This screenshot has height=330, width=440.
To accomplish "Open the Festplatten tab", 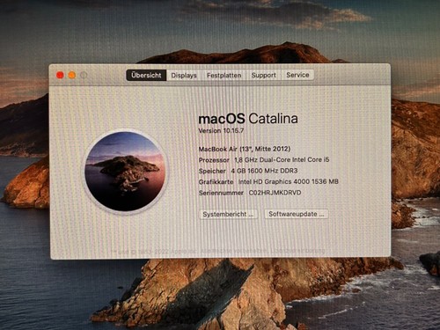I will click(x=224, y=75).
